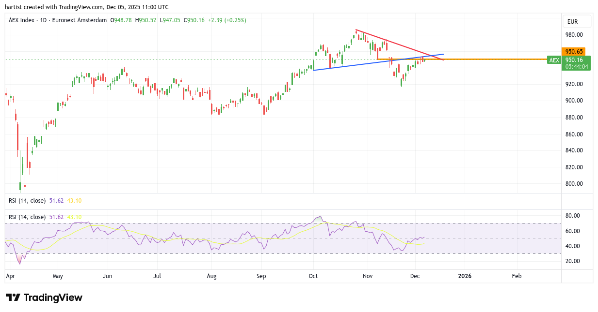Screen dimensions: 598x312
Task: Click the 2026 label on time axis
Action: point(465,276)
